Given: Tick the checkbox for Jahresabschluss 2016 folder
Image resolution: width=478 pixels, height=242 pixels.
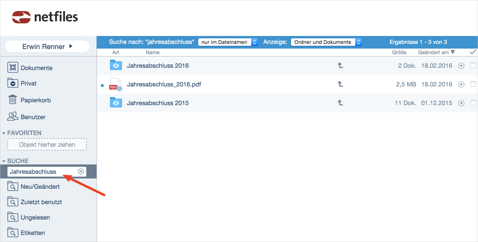Looking at the screenshot, I should click(473, 66).
